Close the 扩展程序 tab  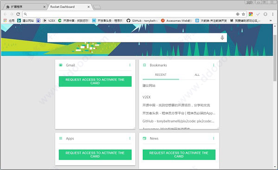pos(44,7)
